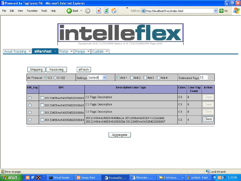Viewport: 241px width, 181px height.
Task: Click the black X quick launch icon
Action: coord(38,178)
